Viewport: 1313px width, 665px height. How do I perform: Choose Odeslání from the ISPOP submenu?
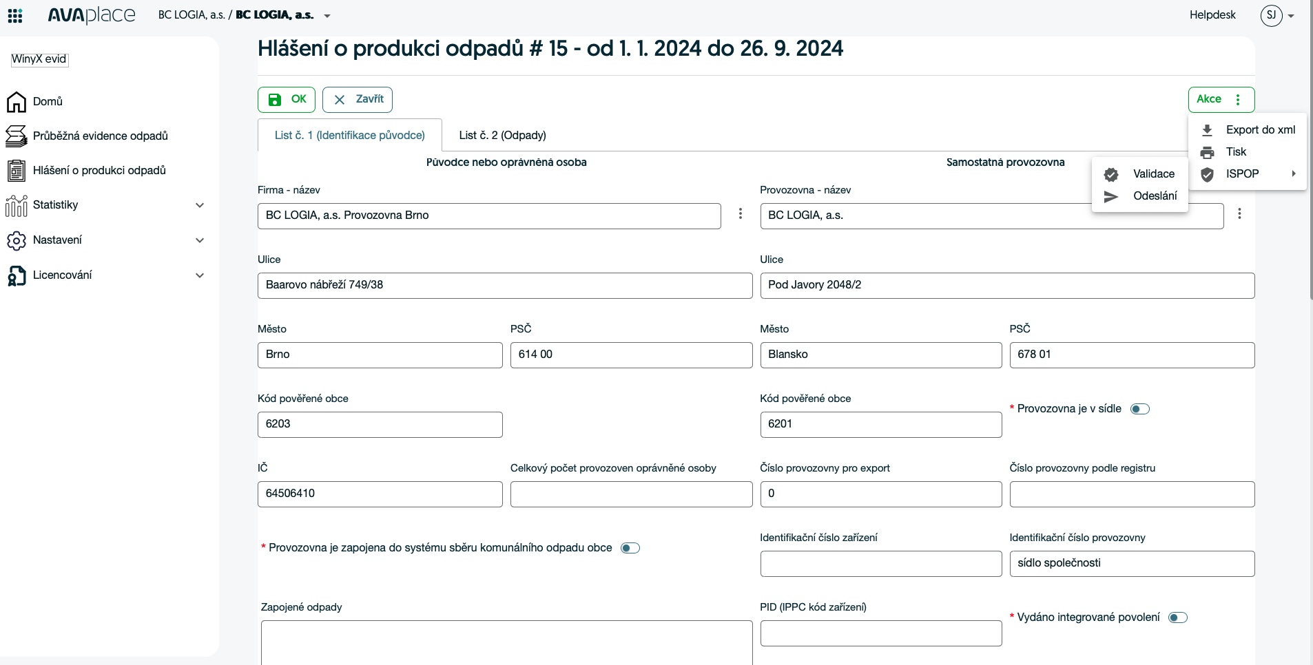coord(1140,196)
